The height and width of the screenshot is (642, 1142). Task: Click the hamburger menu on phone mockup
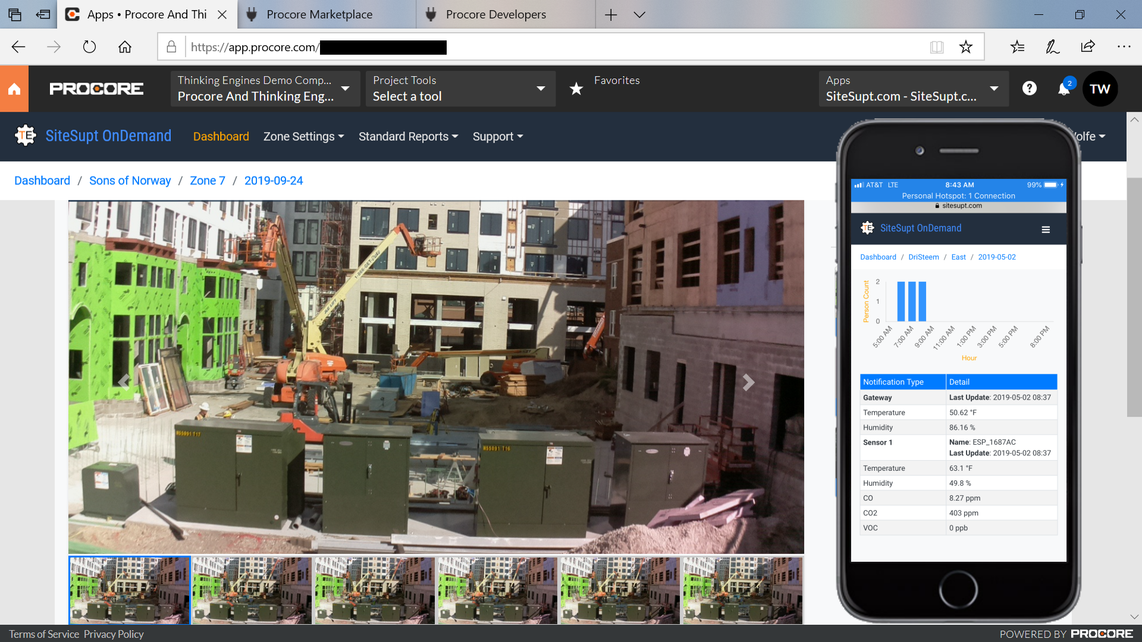[1046, 229]
